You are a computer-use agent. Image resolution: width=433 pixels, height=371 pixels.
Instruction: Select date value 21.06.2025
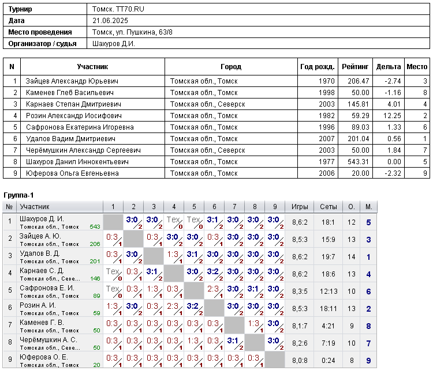tap(110, 21)
